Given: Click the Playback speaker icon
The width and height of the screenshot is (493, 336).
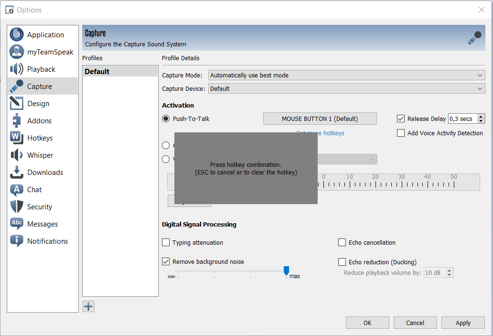Looking at the screenshot, I should coord(17,69).
